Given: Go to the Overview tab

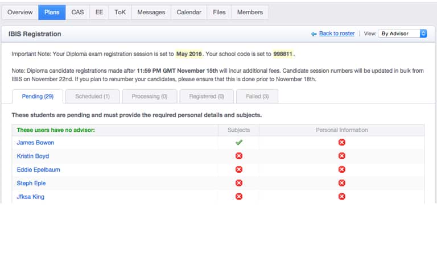Looking at the screenshot, I should (x=20, y=13).
